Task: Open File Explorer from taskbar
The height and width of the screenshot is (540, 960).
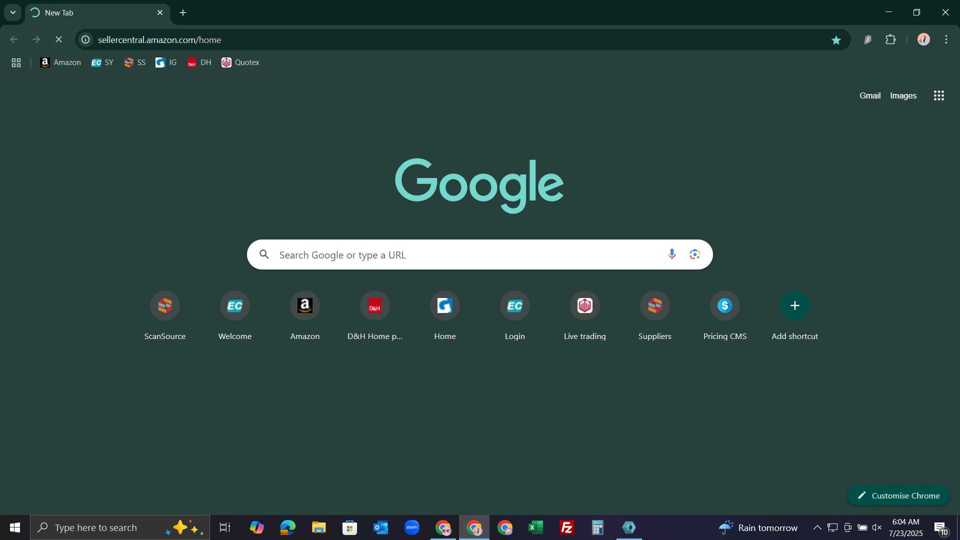Action: [x=318, y=527]
